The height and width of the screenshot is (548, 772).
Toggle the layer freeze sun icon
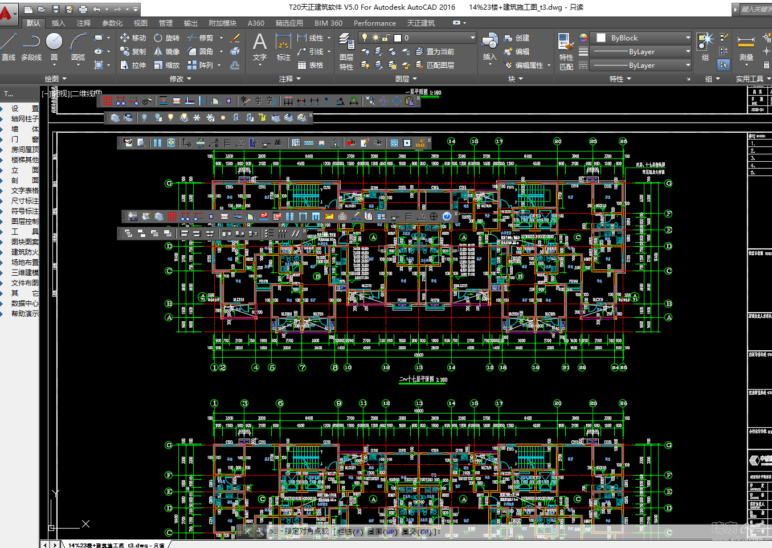[375, 38]
